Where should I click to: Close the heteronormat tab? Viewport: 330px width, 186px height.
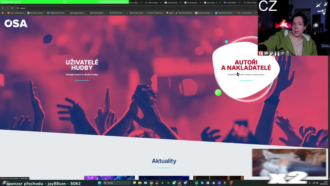tap(180, 3)
